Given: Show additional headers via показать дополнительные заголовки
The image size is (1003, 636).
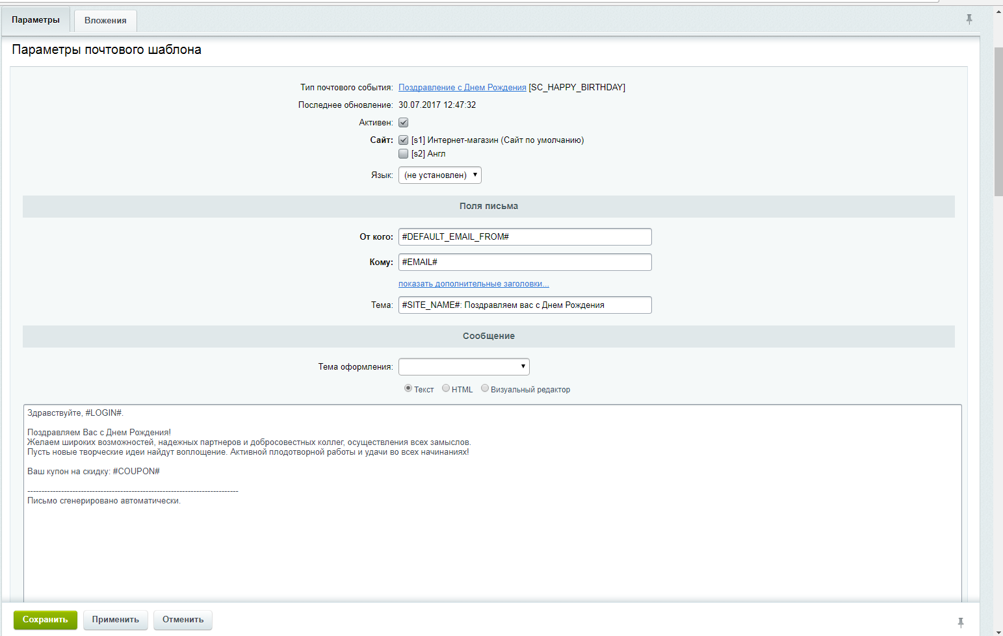Looking at the screenshot, I should (473, 284).
